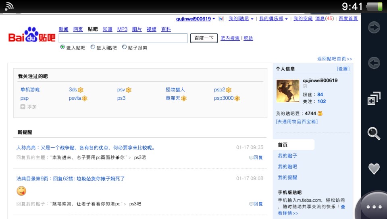387x219 pixels.
Task: Click the level badge next to psp2
Action: [x=229, y=90]
